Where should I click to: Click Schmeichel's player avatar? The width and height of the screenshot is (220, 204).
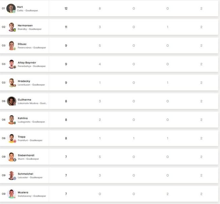(x=12, y=175)
